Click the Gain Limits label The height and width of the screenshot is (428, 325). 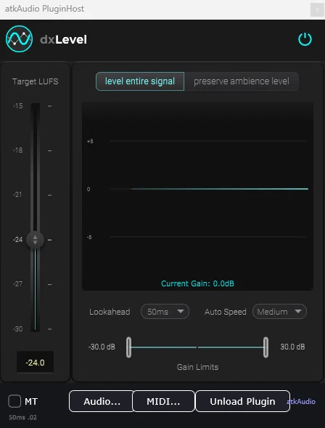[198, 367]
